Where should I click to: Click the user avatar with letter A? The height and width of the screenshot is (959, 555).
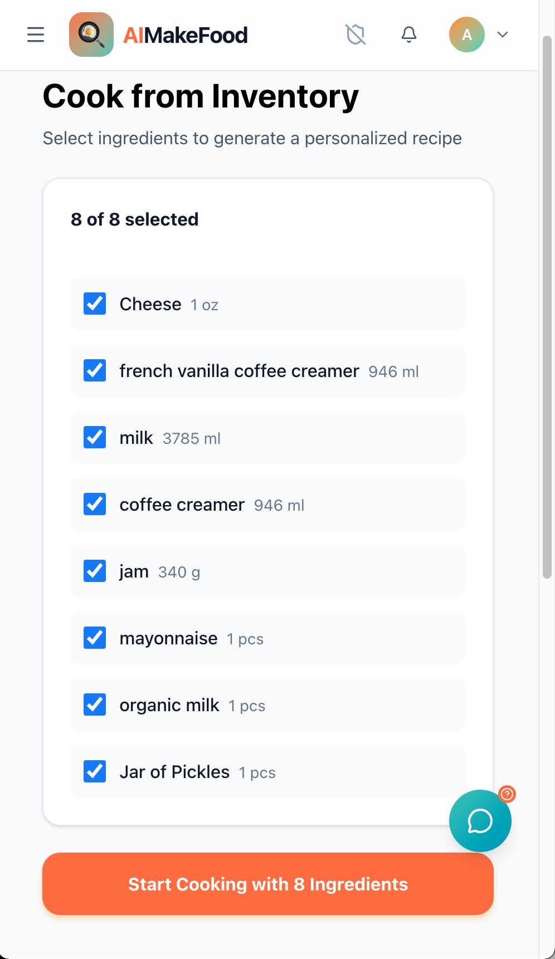point(466,35)
